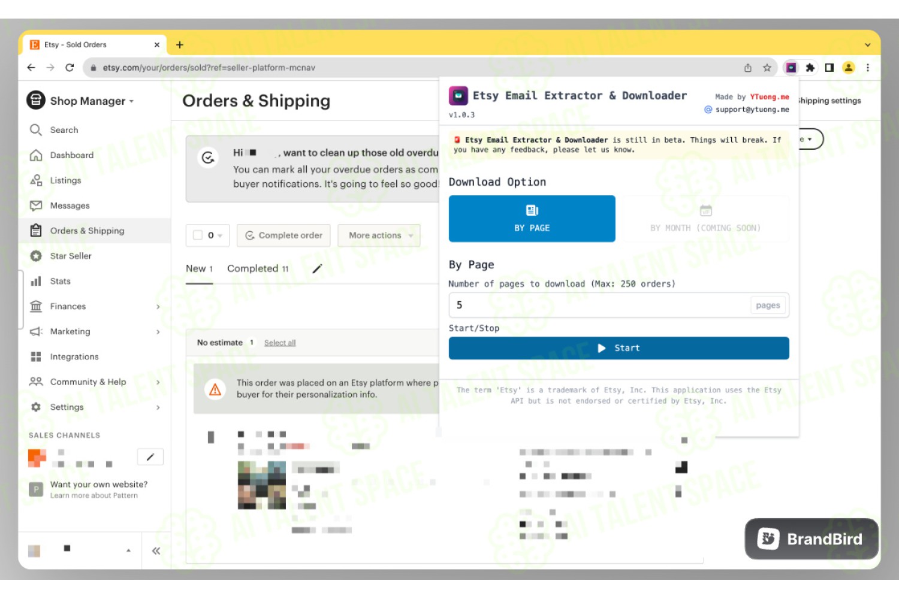Click the pencil icon beside Completed tab
899x599 pixels.
(317, 269)
